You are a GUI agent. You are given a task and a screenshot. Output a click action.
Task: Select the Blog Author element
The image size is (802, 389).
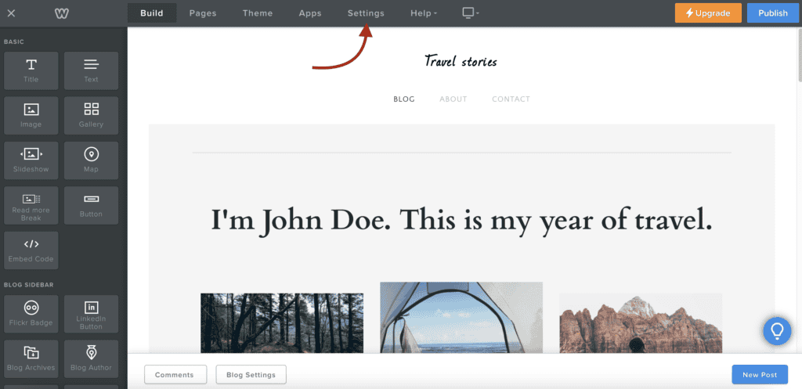click(91, 358)
